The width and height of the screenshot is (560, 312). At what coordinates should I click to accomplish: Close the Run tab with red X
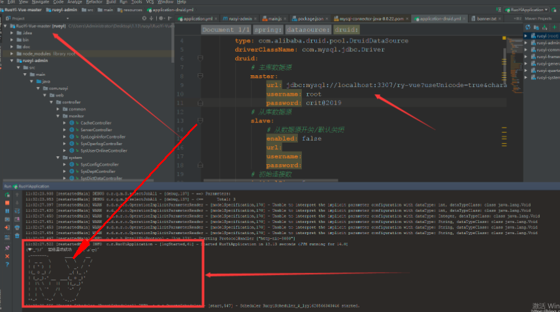7,256
